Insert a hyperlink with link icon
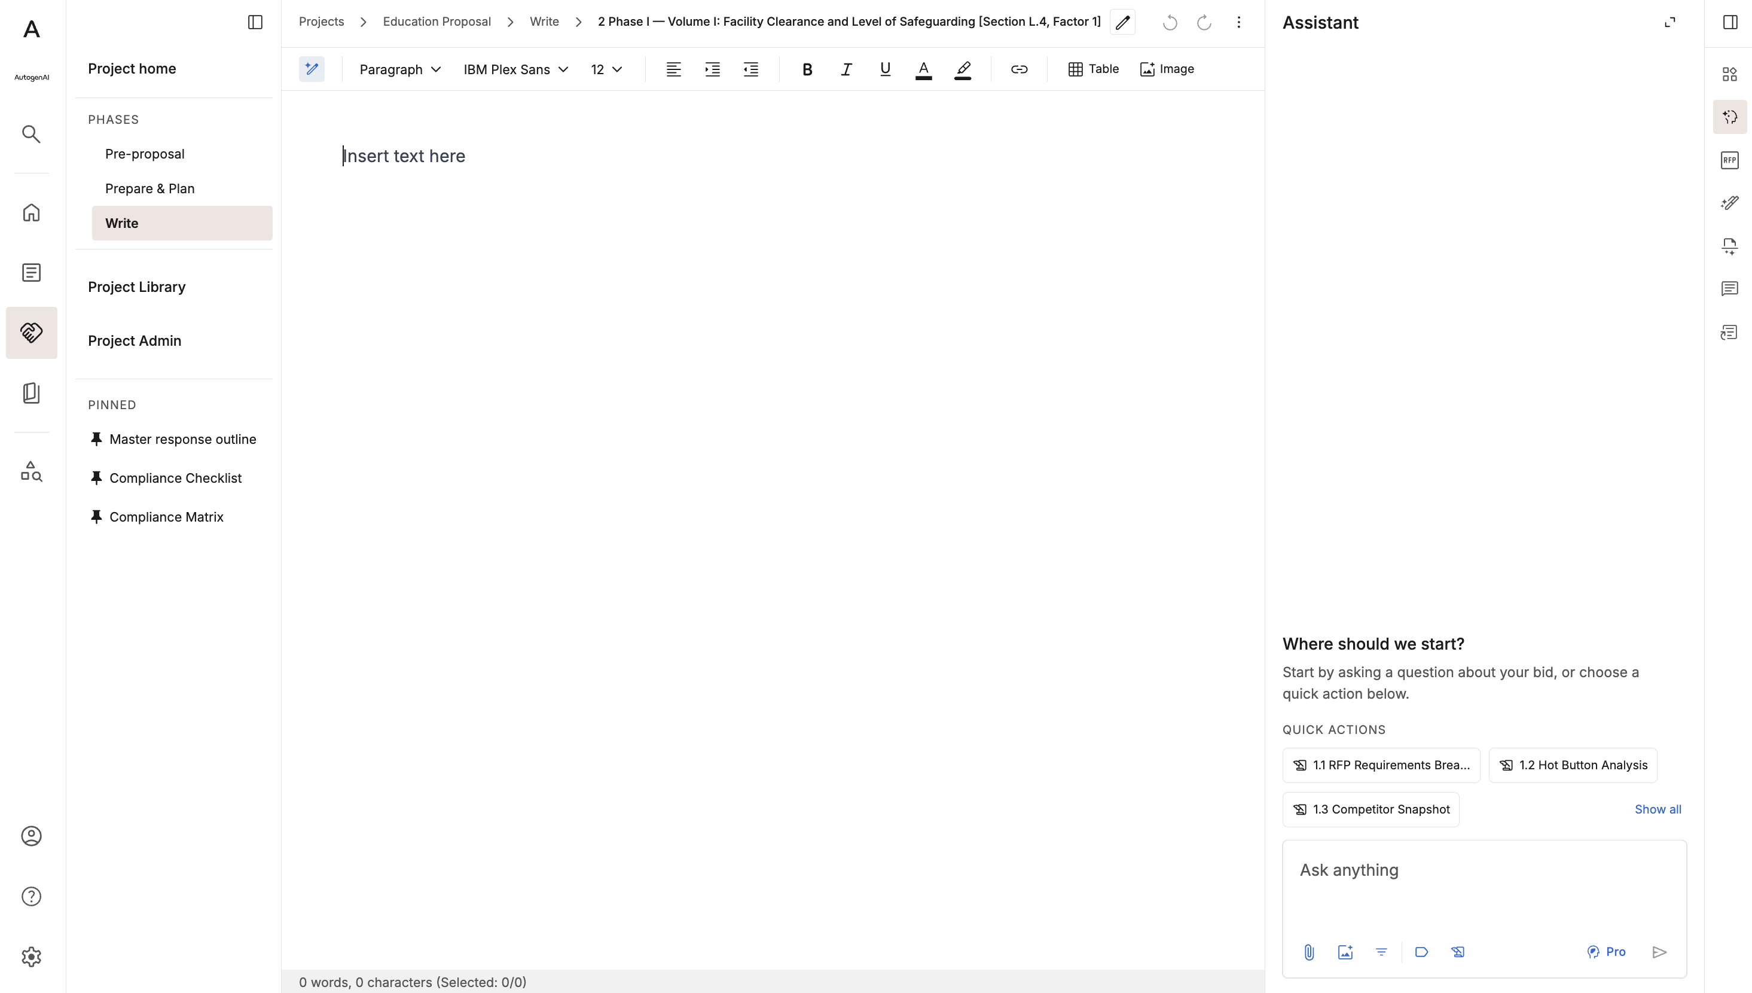 click(1019, 69)
